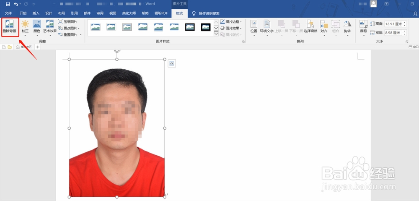
Task: Click Compress Pictures (压缩图片)
Action: (x=67, y=22)
